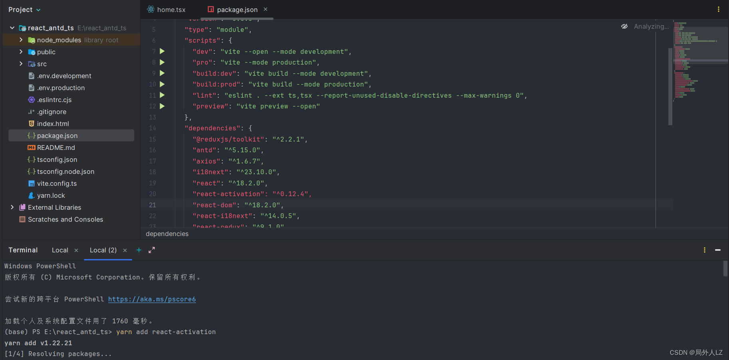This screenshot has height=360, width=729.
Task: Click the terminal vertical scrollbar
Action: pos(725,268)
